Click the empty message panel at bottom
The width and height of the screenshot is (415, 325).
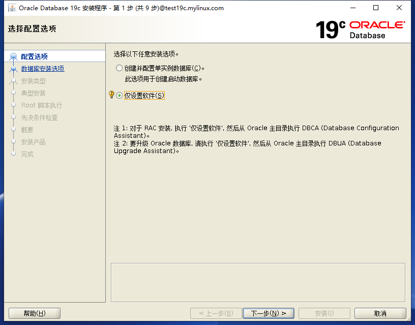258,281
